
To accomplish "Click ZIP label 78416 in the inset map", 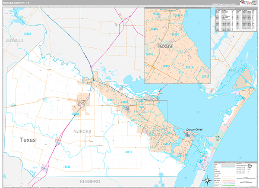I will point(149,54).
